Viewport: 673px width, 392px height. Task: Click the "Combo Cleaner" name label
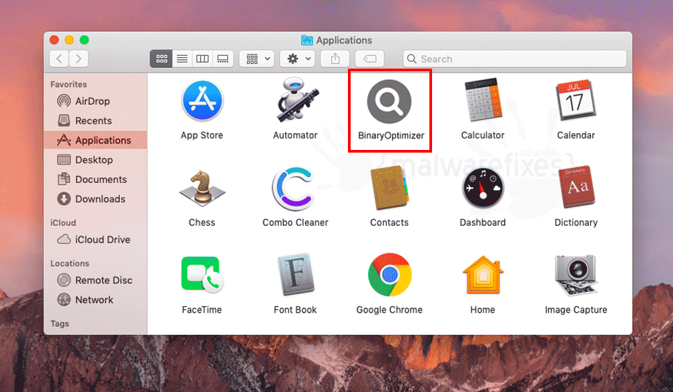[x=295, y=223]
